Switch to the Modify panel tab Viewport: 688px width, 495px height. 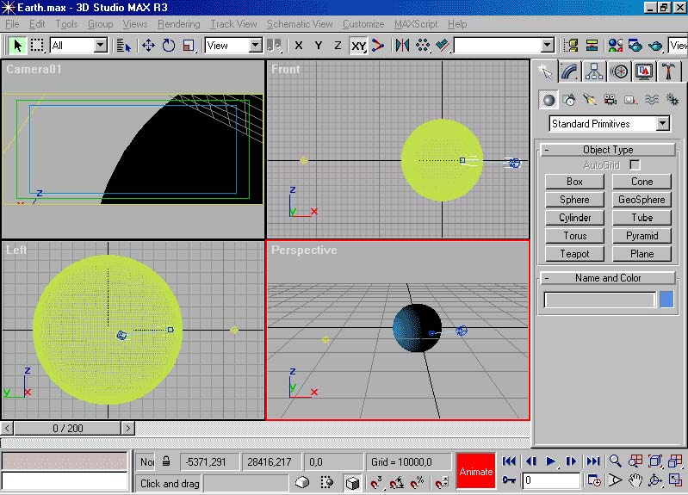tap(569, 71)
